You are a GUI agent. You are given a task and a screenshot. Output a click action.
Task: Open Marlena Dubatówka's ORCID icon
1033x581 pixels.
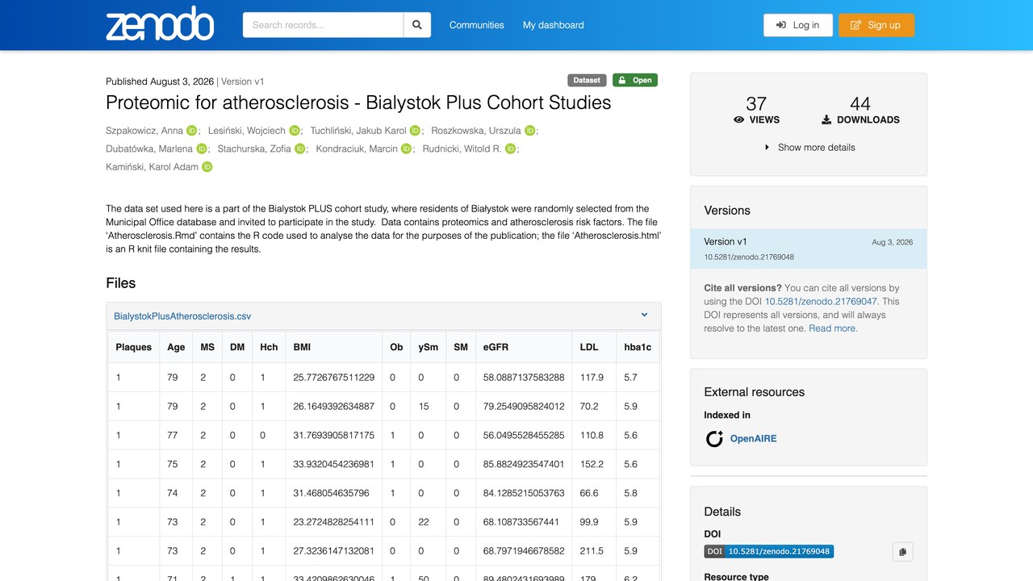point(202,149)
